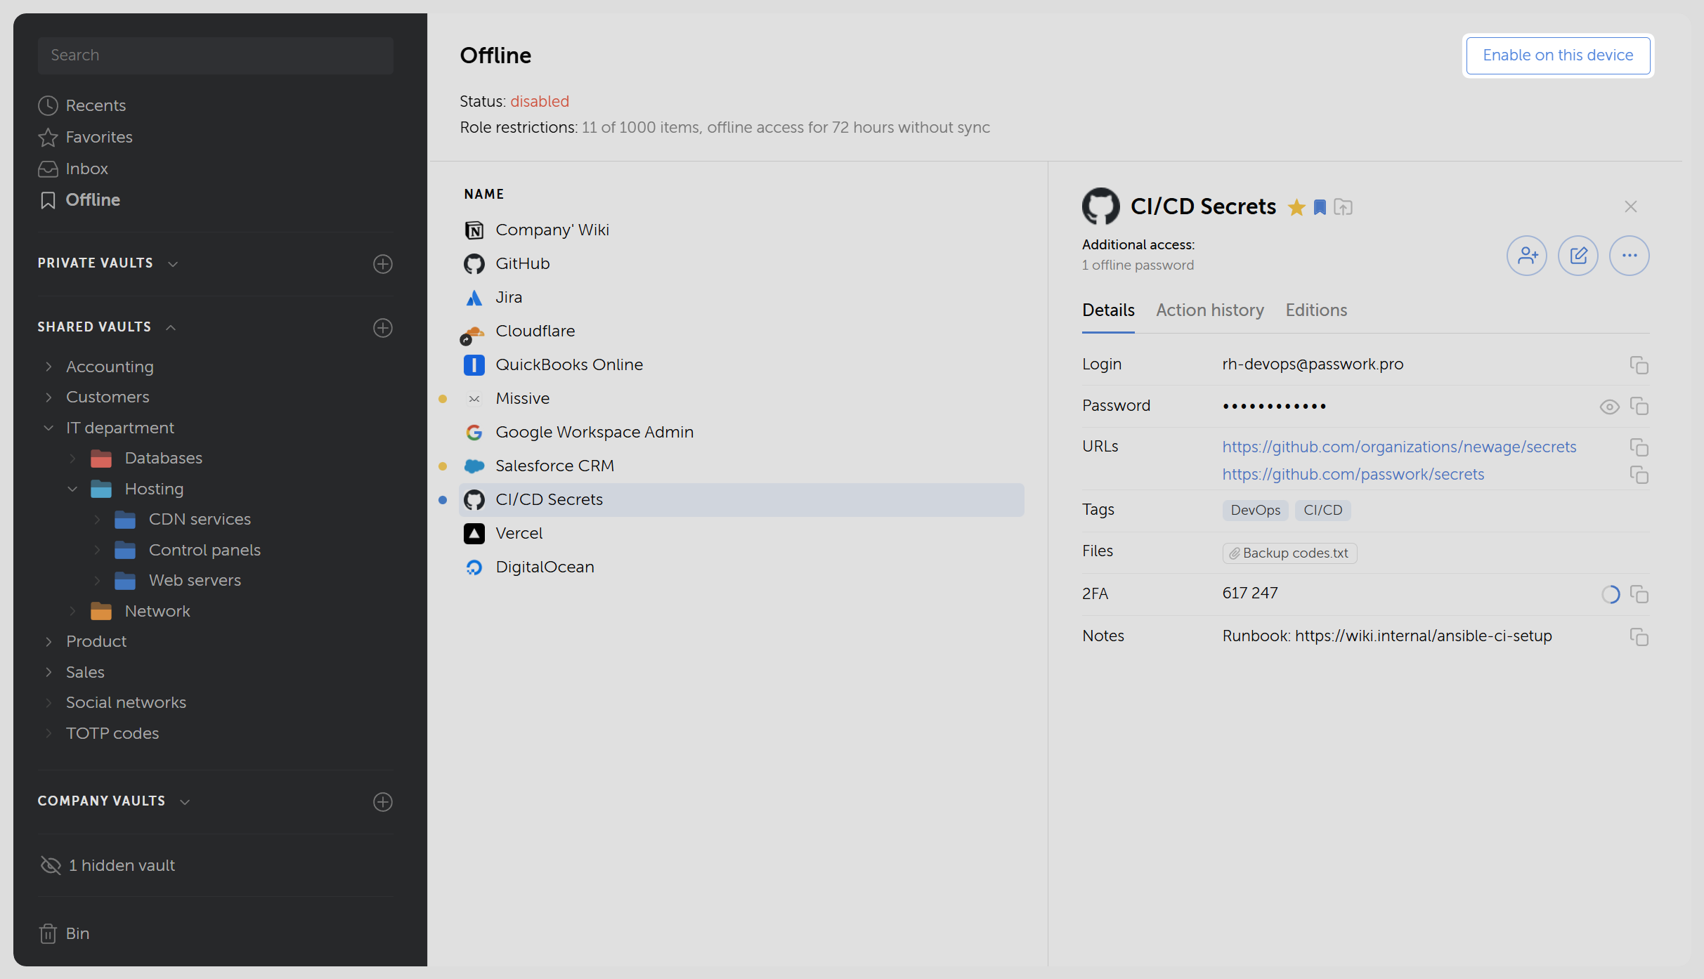Add a new company vault with plus icon

click(382, 802)
